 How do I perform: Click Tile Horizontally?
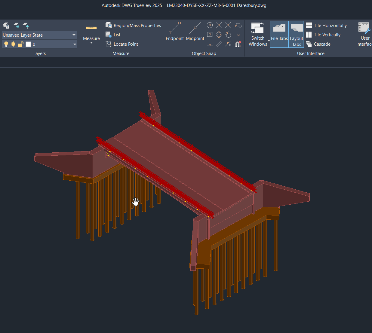pyautogui.click(x=326, y=26)
